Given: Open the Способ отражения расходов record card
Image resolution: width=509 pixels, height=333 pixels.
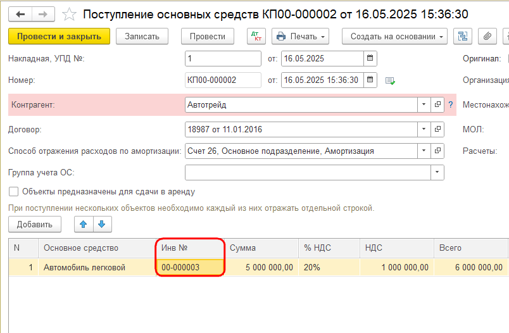Looking at the screenshot, I should coord(437,151).
